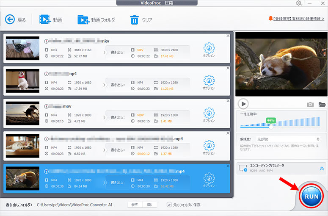Start compression with the RUN button

point(311,197)
